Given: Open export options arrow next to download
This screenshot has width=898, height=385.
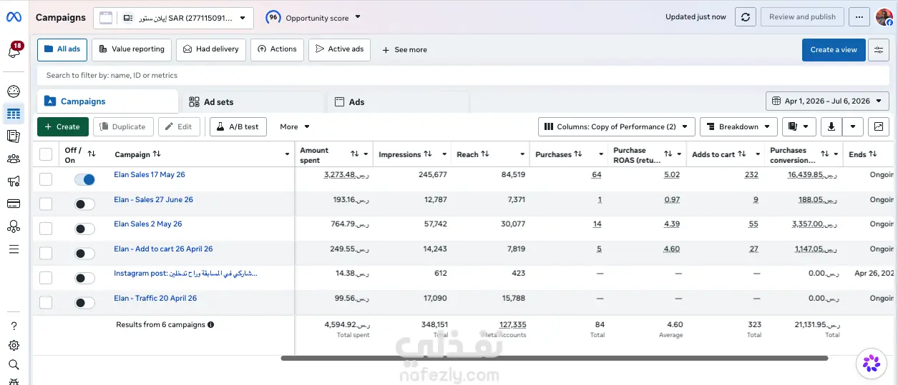Looking at the screenshot, I should [853, 126].
